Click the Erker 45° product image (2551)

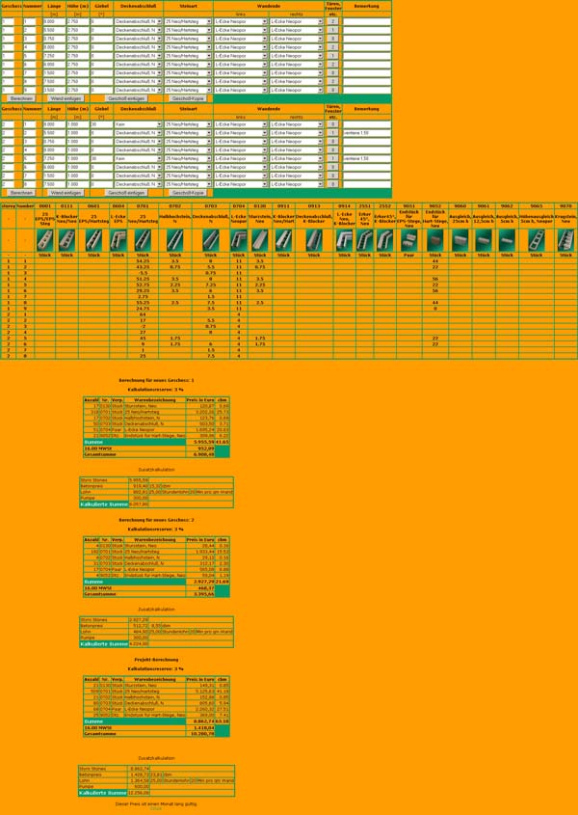(364, 240)
